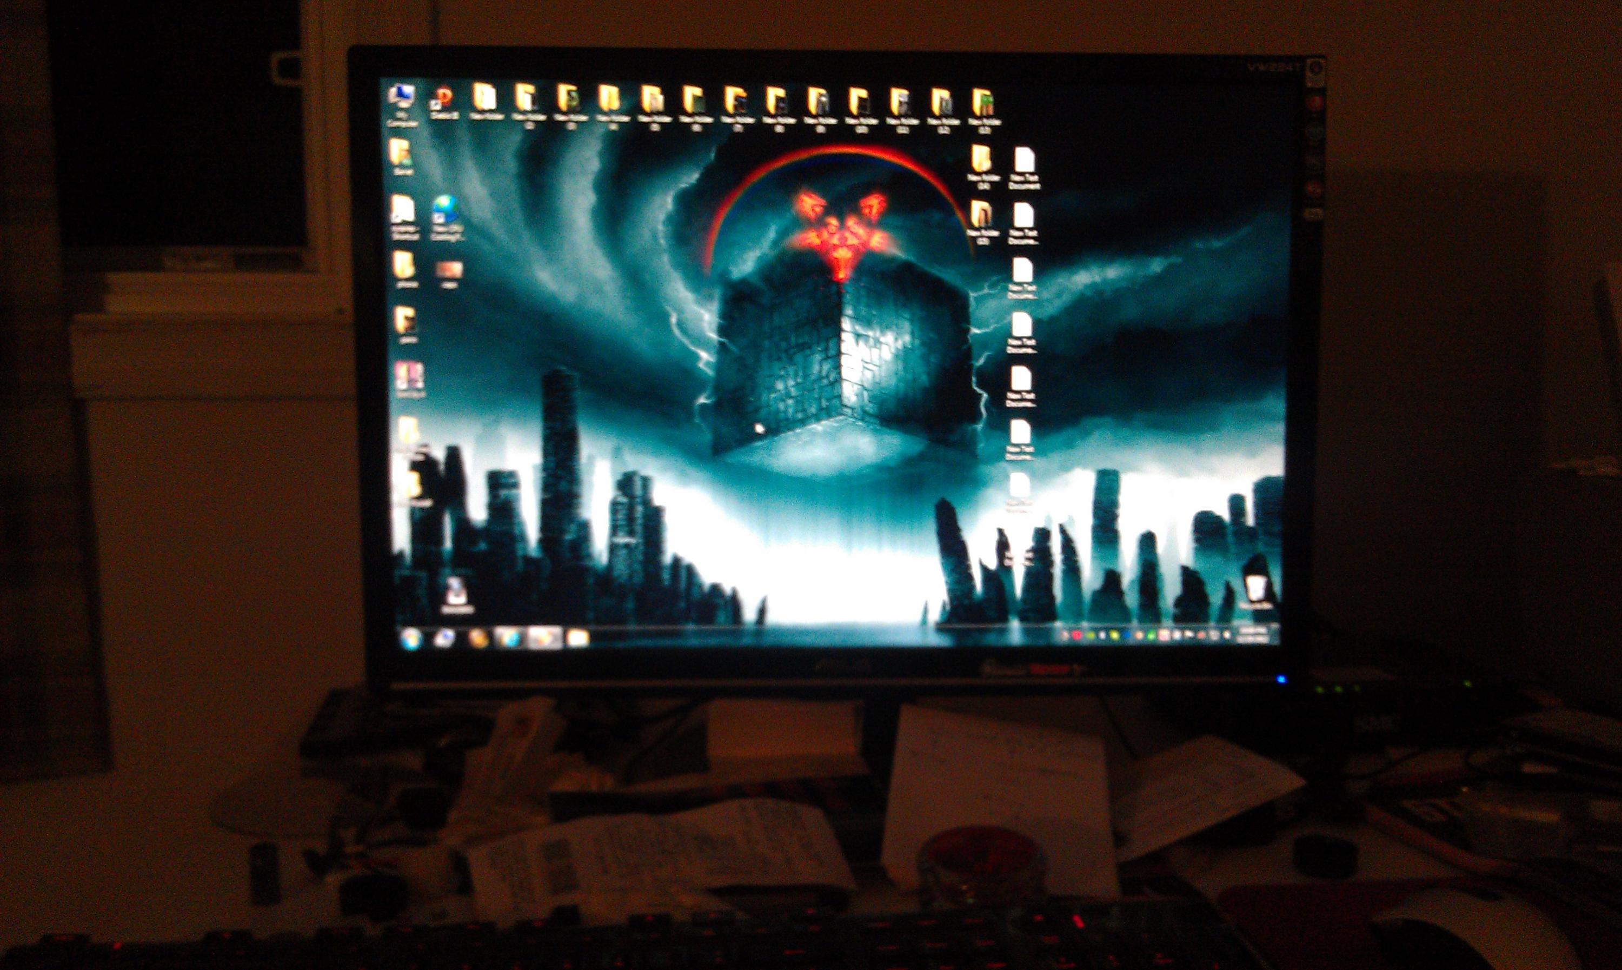
Task: Open the blue globe shortcut icon
Action: coord(447,218)
